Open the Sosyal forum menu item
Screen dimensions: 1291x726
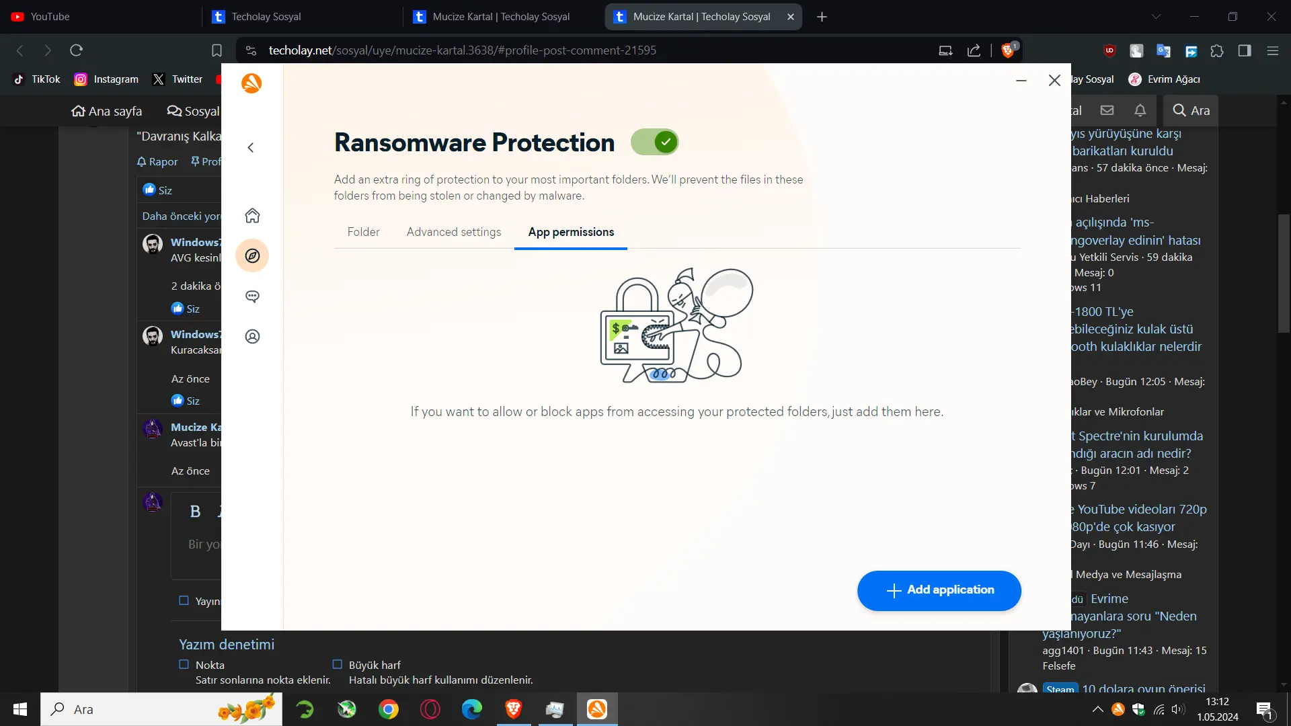coord(194,111)
